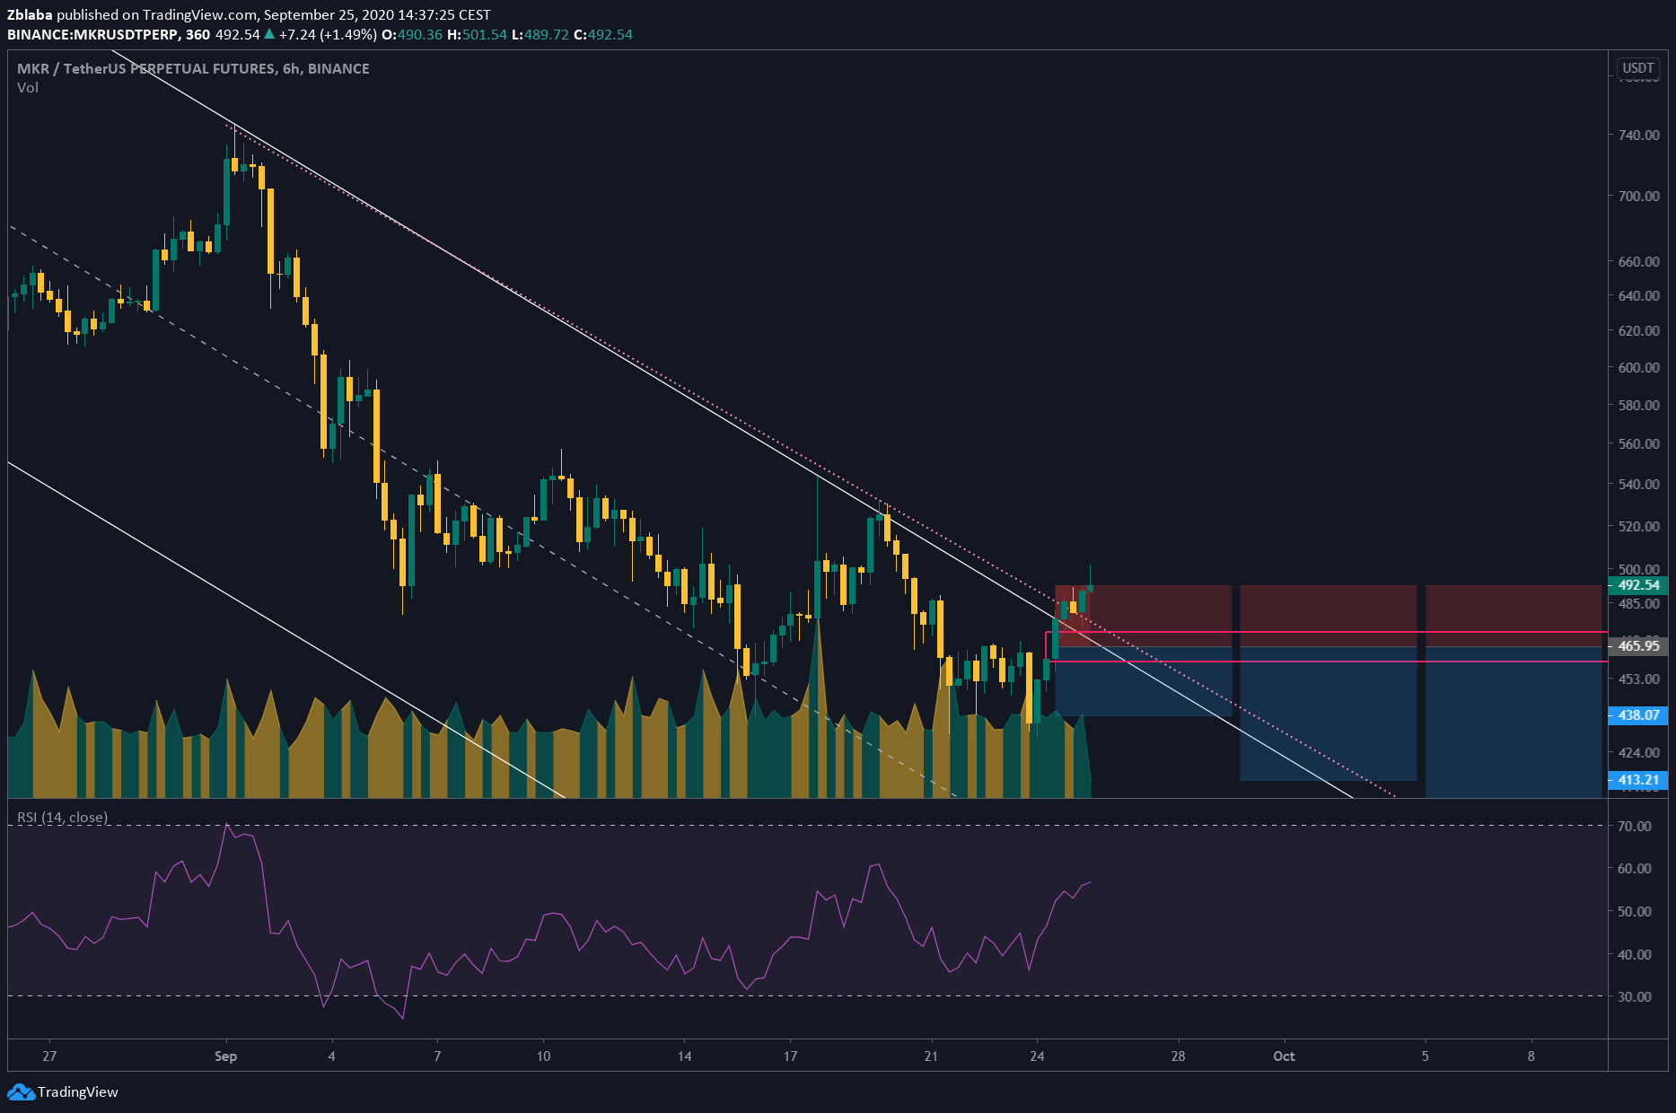The image size is (1676, 1113).
Task: Click the Oct date on time axis
Action: (x=1284, y=1056)
